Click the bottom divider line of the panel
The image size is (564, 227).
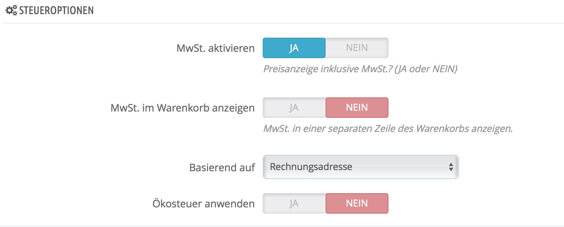(282, 226)
